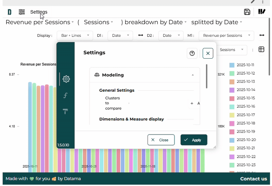Swap D1 and D2 dimensions arrow
Screen dimensions: 272x186
coord(140,35)
